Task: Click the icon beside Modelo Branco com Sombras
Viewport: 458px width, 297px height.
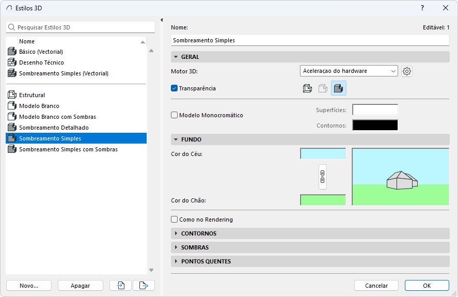Action: coord(12,116)
